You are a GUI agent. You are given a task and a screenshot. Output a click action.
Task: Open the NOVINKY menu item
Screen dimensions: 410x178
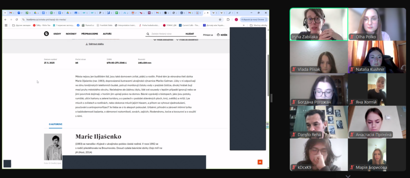pos(71,34)
